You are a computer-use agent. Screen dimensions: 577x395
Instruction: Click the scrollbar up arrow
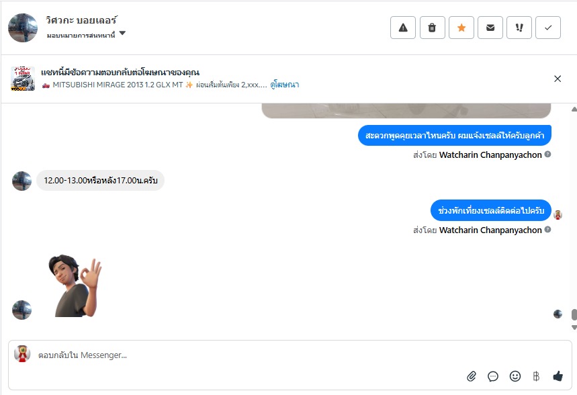[x=574, y=109]
